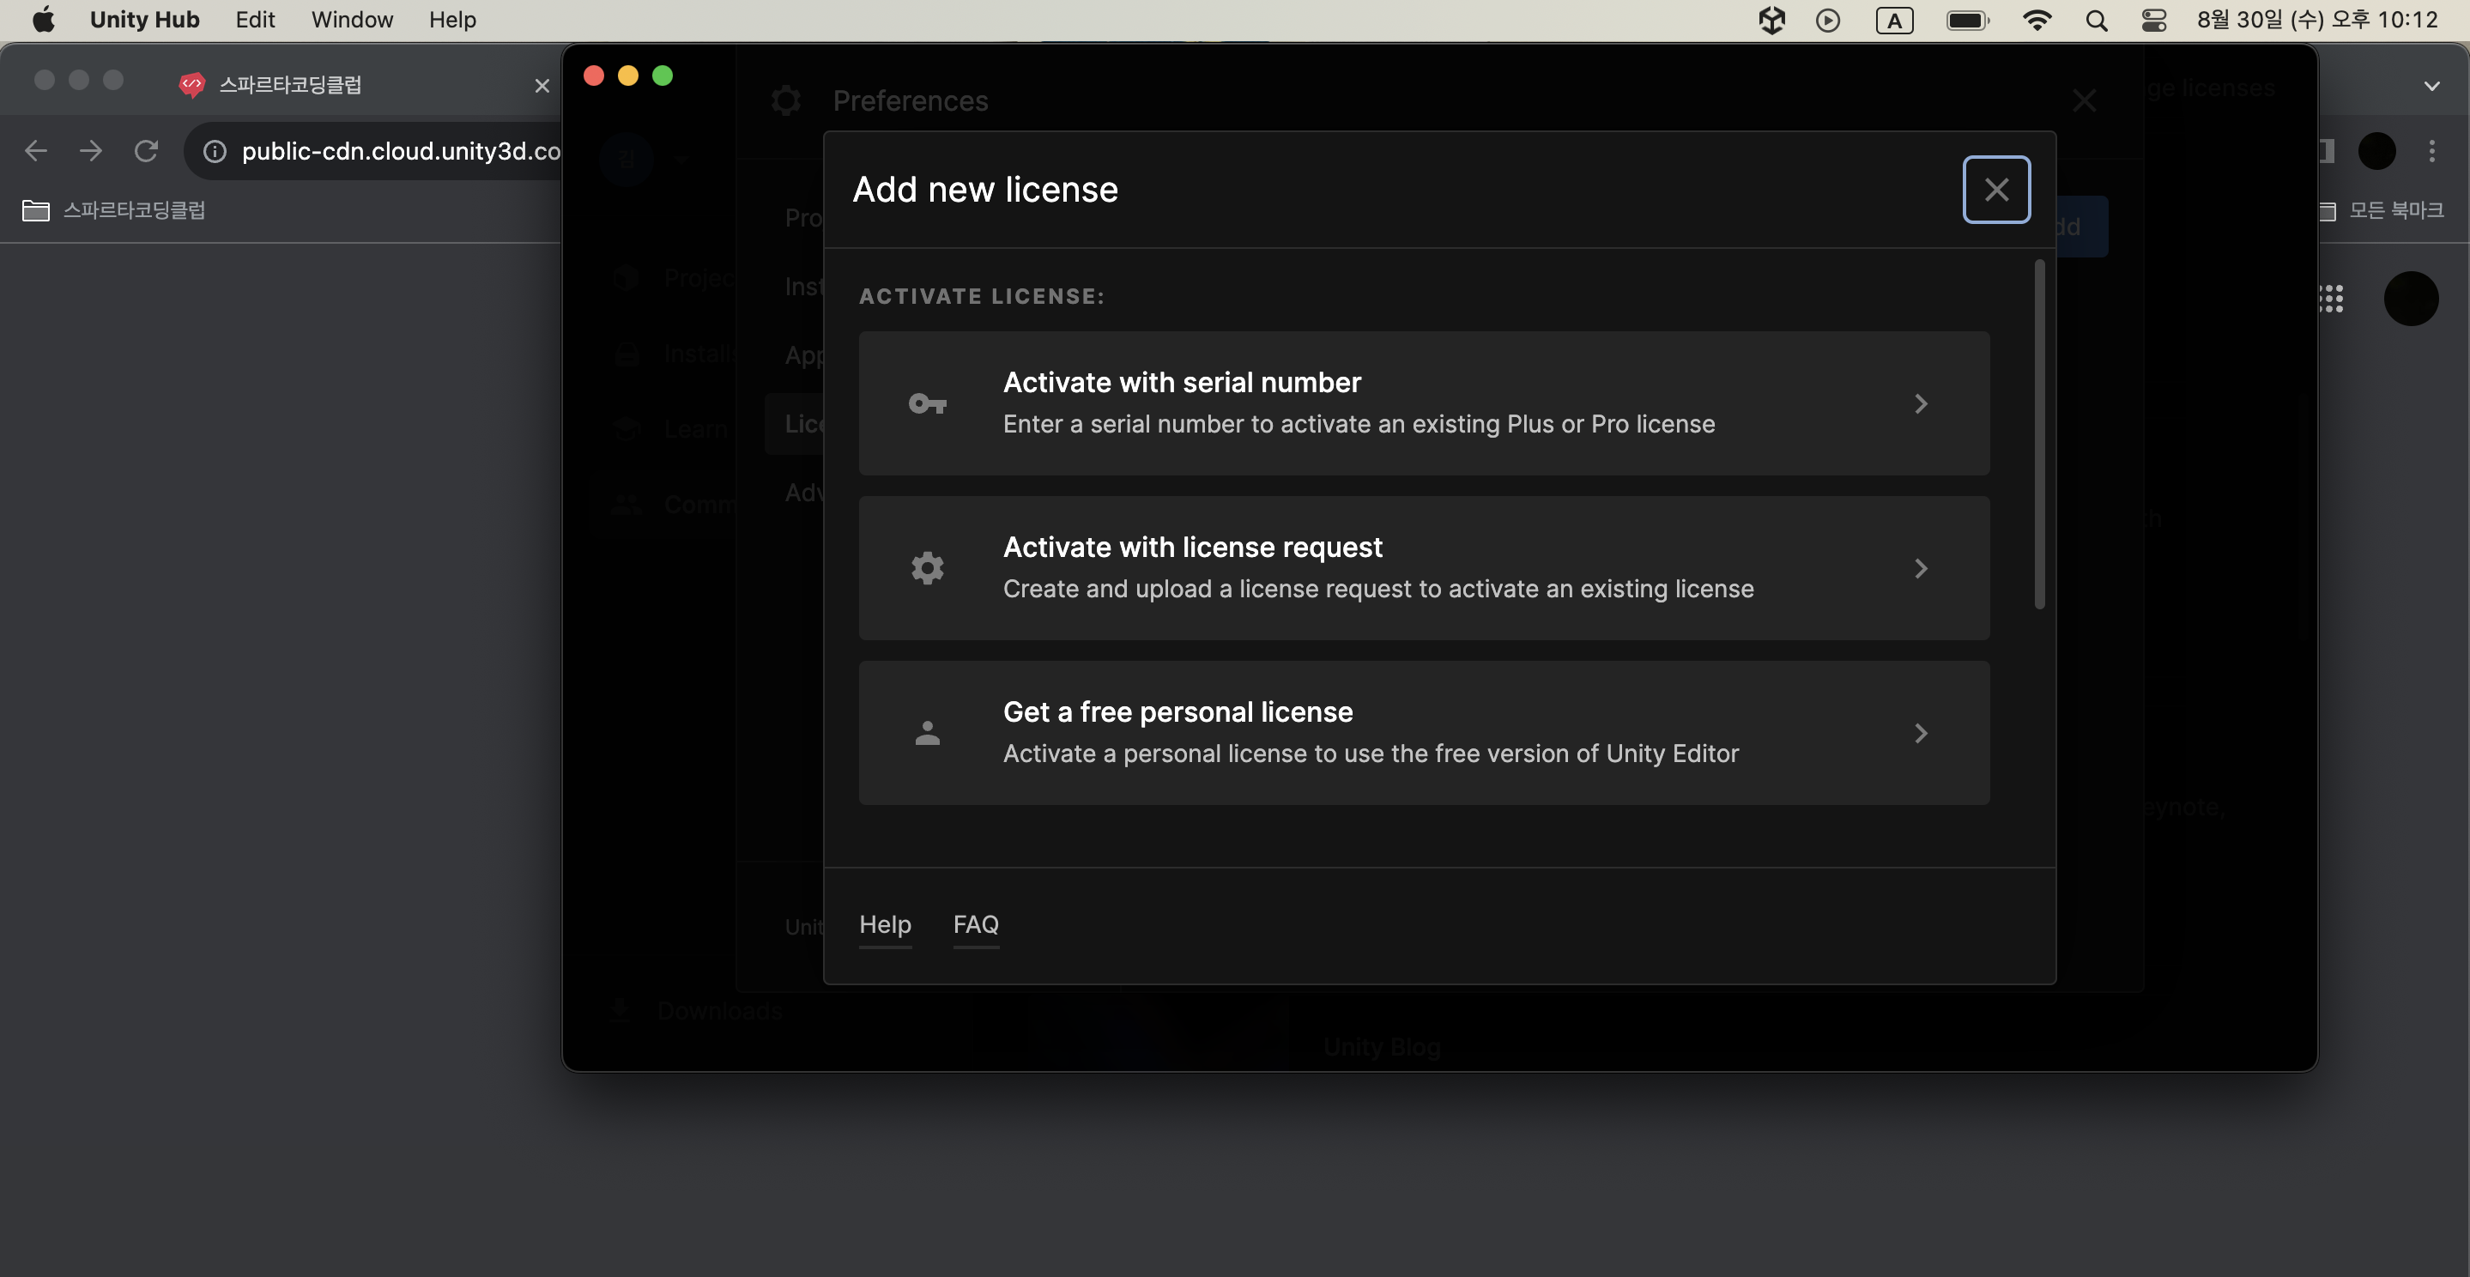Go back in the browser window
Screen dimensions: 2470x1277
click(x=35, y=150)
